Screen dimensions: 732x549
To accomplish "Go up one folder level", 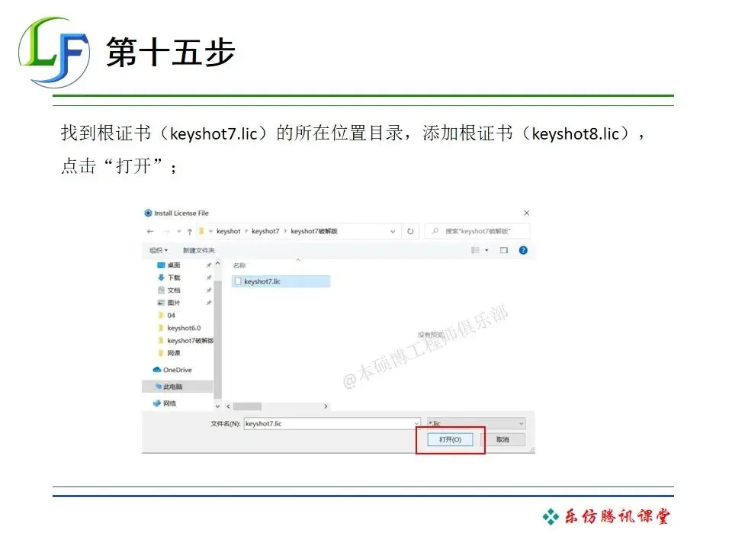I will (x=190, y=231).
